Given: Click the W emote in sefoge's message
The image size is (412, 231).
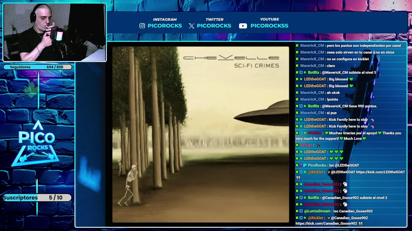Looking at the screenshot, I should click(318, 145).
